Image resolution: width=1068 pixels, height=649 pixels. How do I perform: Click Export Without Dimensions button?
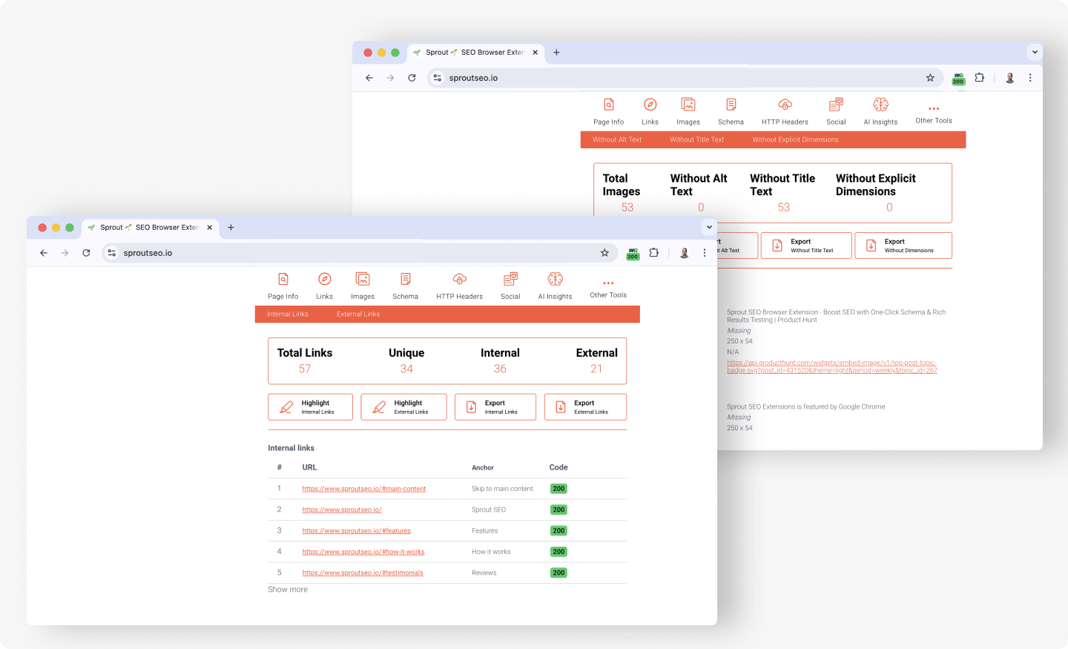[903, 246]
